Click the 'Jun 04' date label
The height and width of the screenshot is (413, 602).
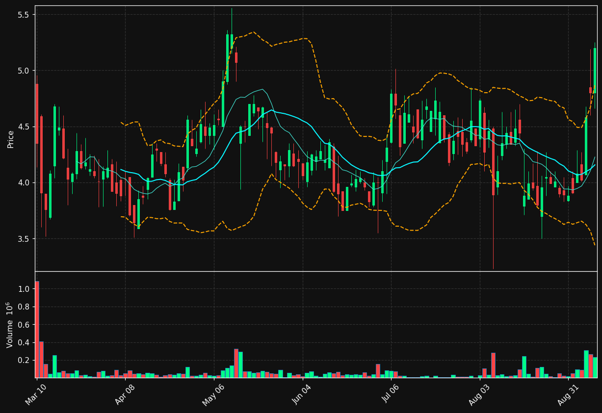coord(302,394)
